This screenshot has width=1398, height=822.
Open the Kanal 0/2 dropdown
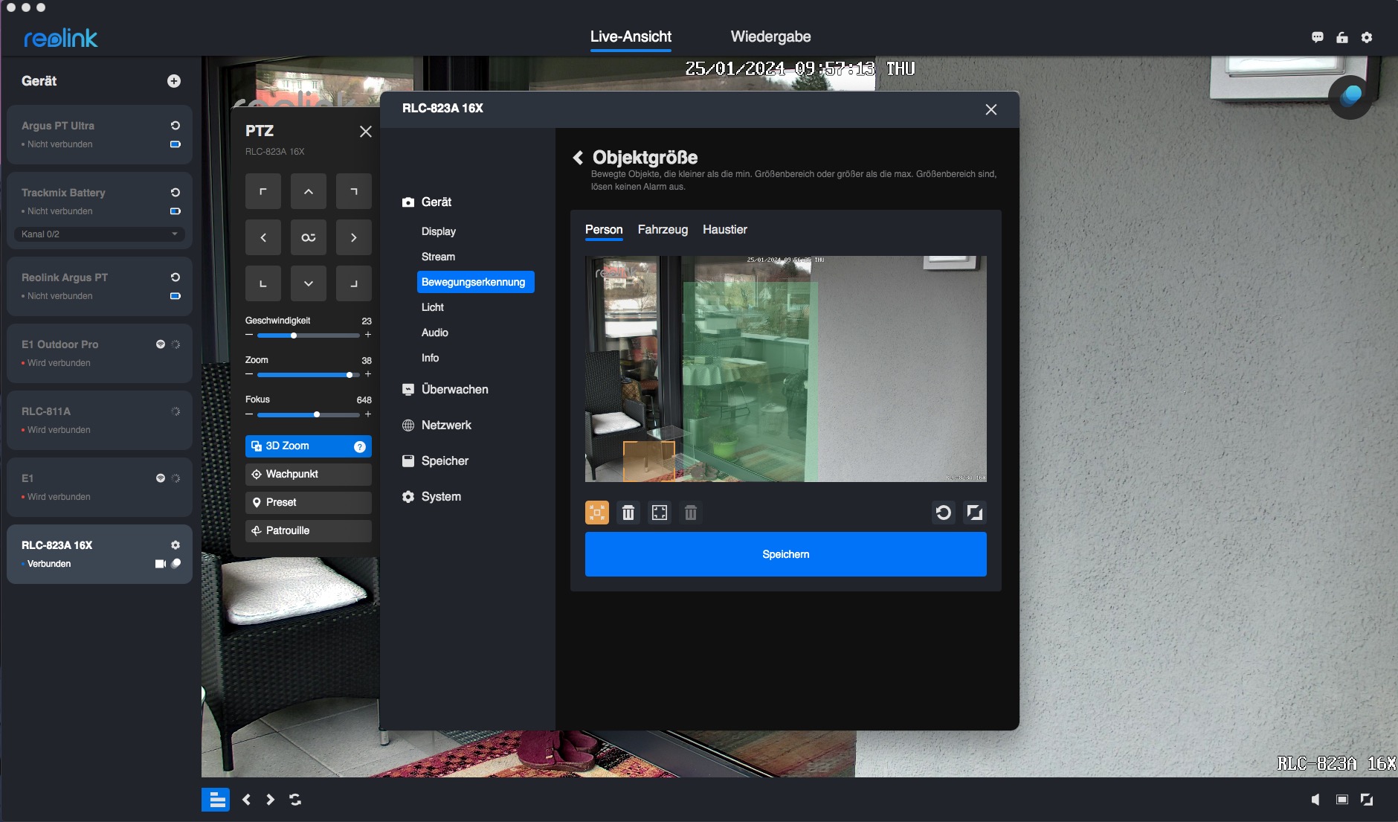coord(100,234)
